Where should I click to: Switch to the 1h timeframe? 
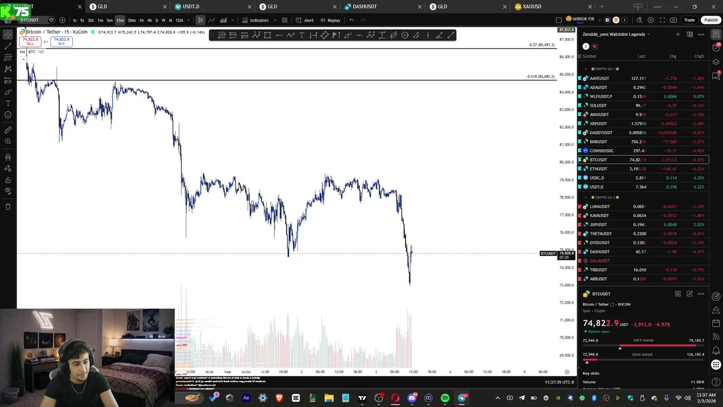pos(141,20)
